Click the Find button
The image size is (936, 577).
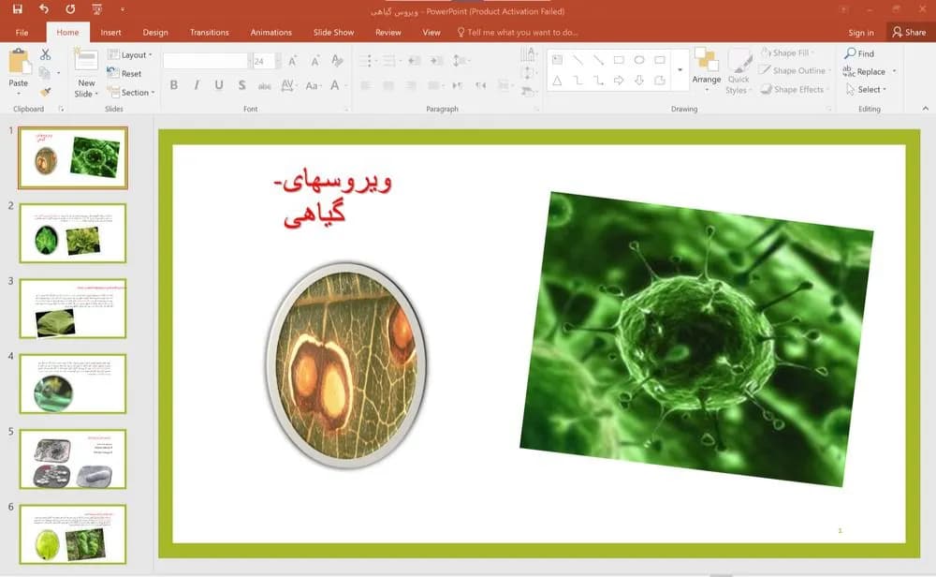859,53
